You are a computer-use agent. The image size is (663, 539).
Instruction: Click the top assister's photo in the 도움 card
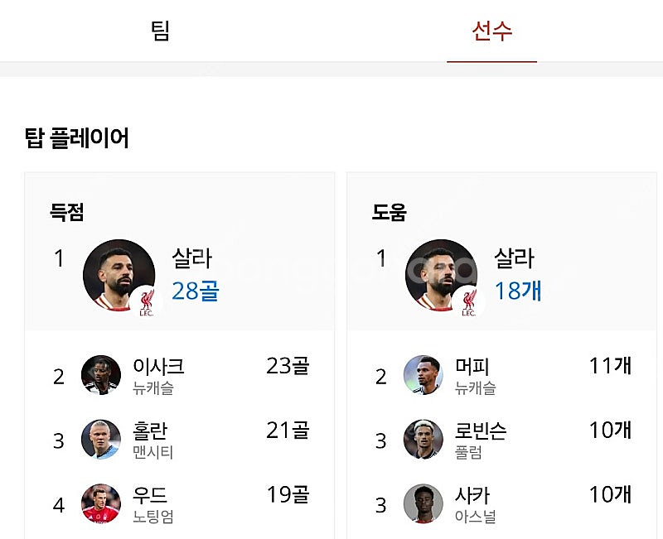tap(440, 275)
